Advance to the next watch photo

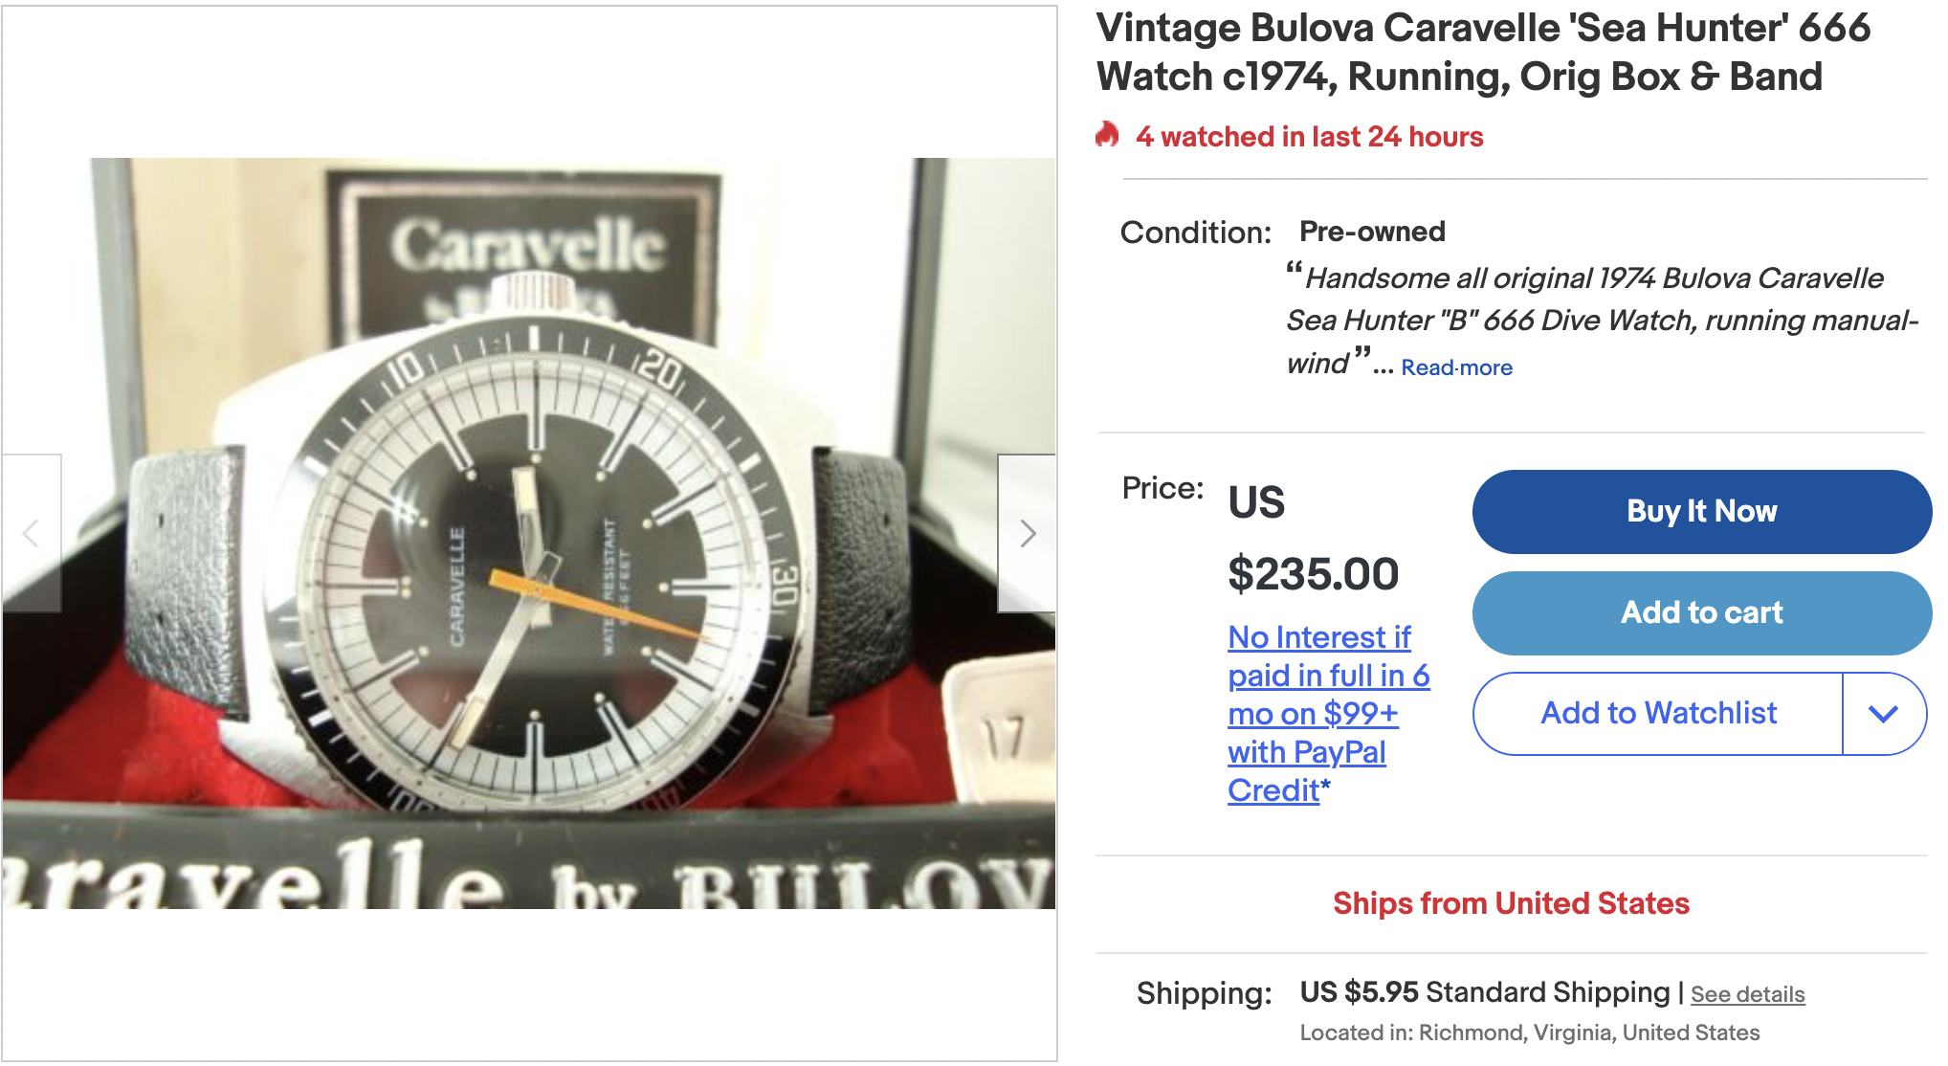pyautogui.click(x=1027, y=533)
